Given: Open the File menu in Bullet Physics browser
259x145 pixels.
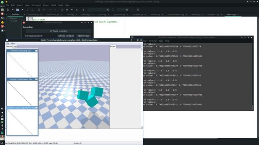Looking at the screenshot, I should coord(8,43).
